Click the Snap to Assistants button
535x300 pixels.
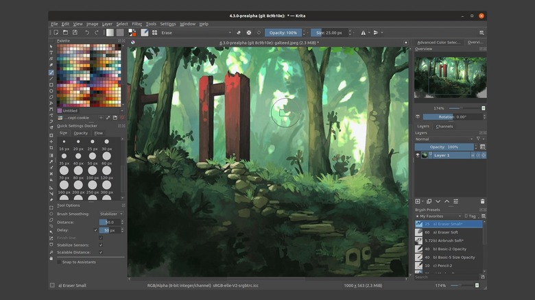78,262
